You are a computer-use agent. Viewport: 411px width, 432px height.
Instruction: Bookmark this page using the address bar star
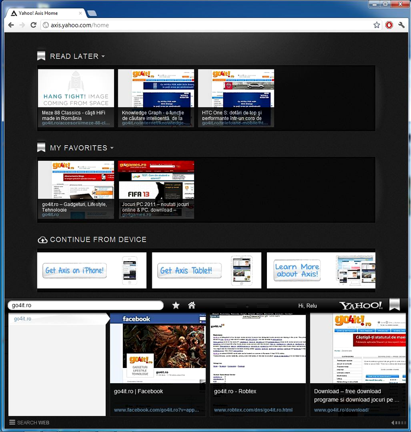376,25
